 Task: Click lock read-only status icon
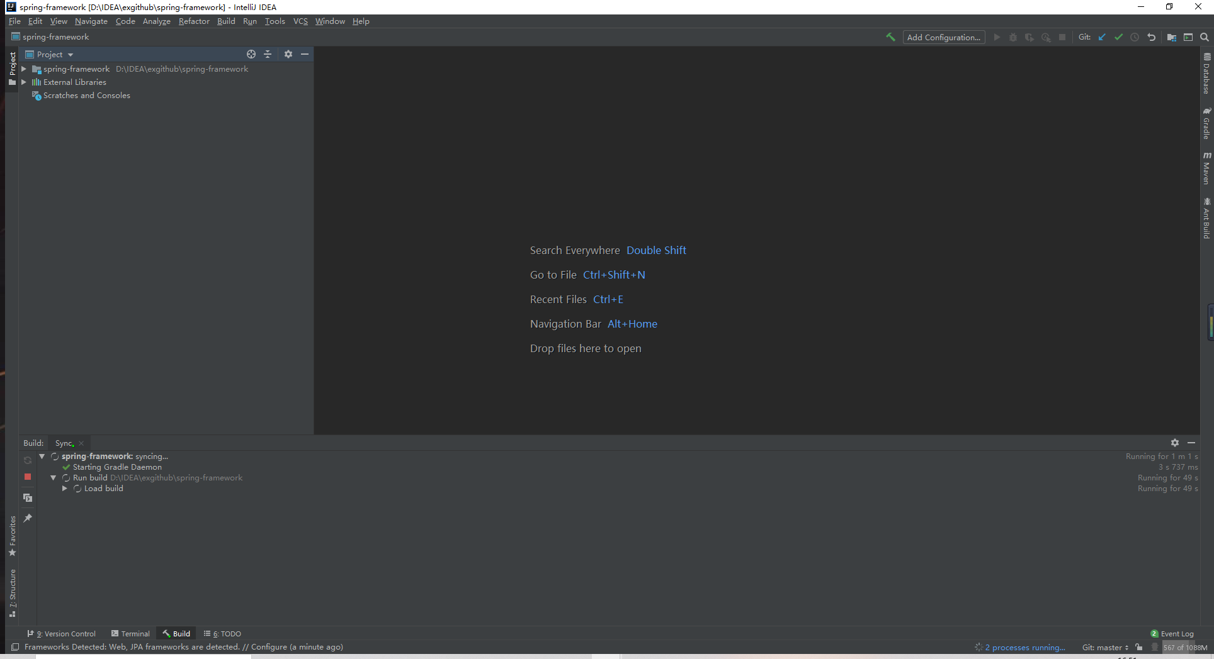(1139, 647)
